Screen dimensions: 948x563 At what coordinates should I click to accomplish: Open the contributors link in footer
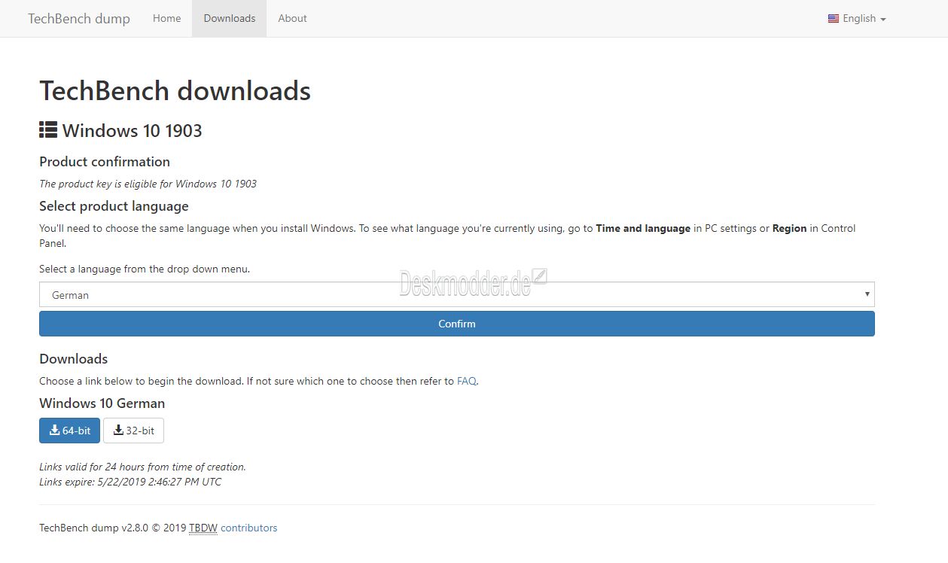(x=248, y=528)
